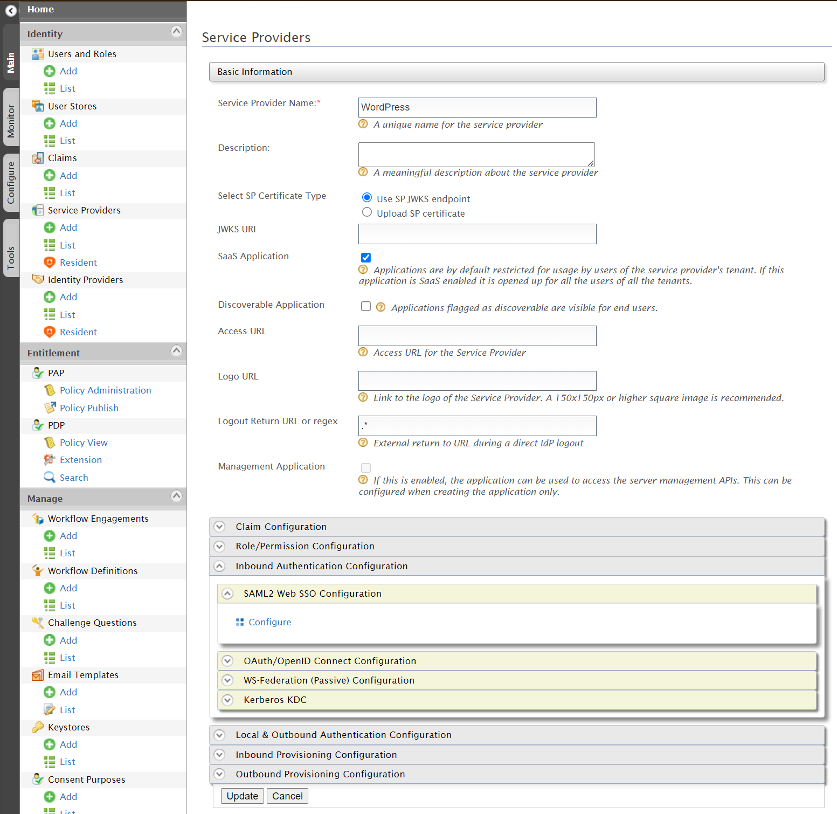The image size is (837, 814).
Task: Click the User Stores icon
Action: (37, 106)
